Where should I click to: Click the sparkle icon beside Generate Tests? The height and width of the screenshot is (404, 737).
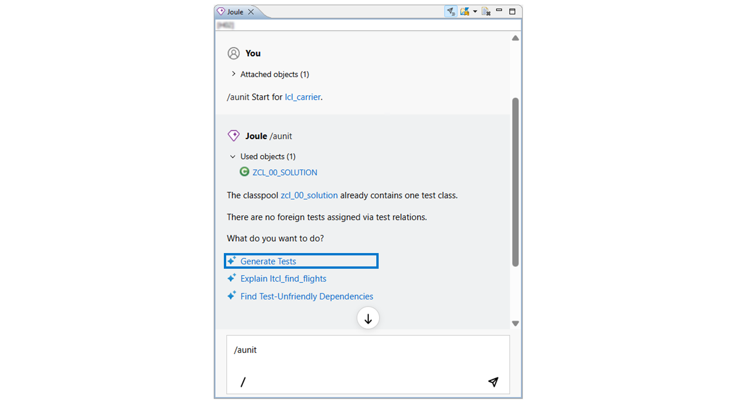coord(232,260)
